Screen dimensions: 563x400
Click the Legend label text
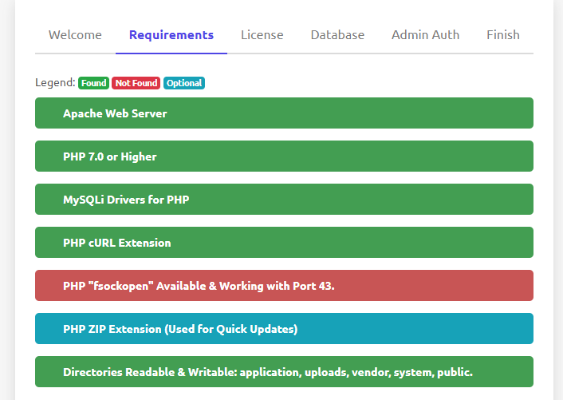tap(55, 83)
